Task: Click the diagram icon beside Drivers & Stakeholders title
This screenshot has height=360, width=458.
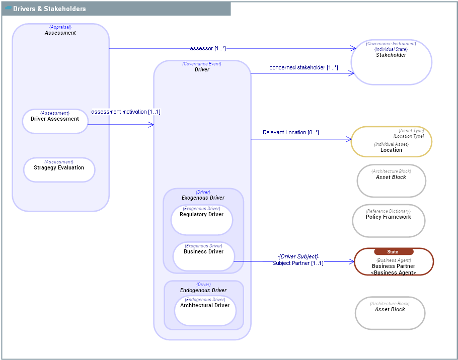Action: point(8,8)
